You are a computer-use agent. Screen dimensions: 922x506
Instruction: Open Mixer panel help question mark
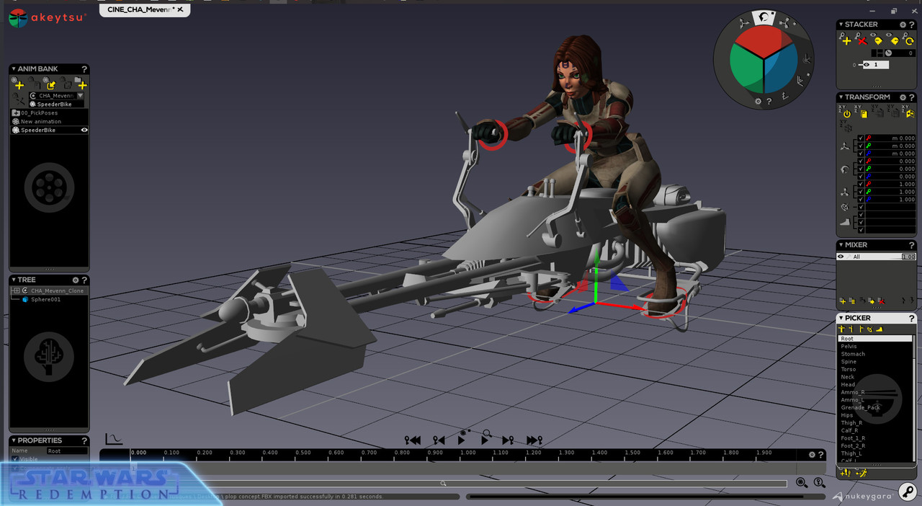click(912, 245)
